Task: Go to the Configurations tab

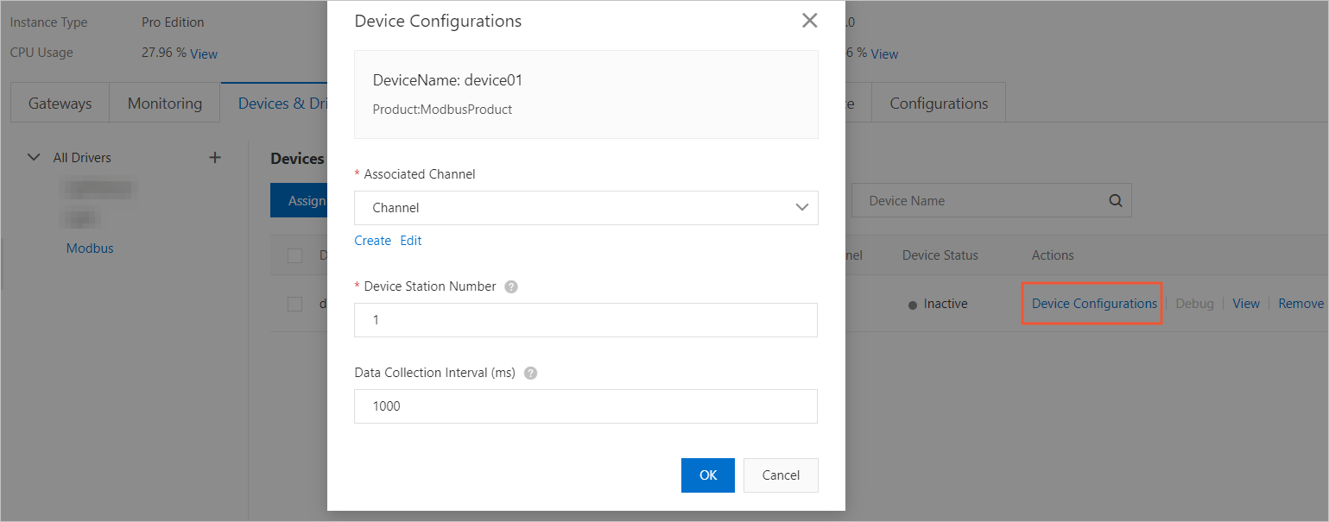Action: pyautogui.click(x=938, y=102)
